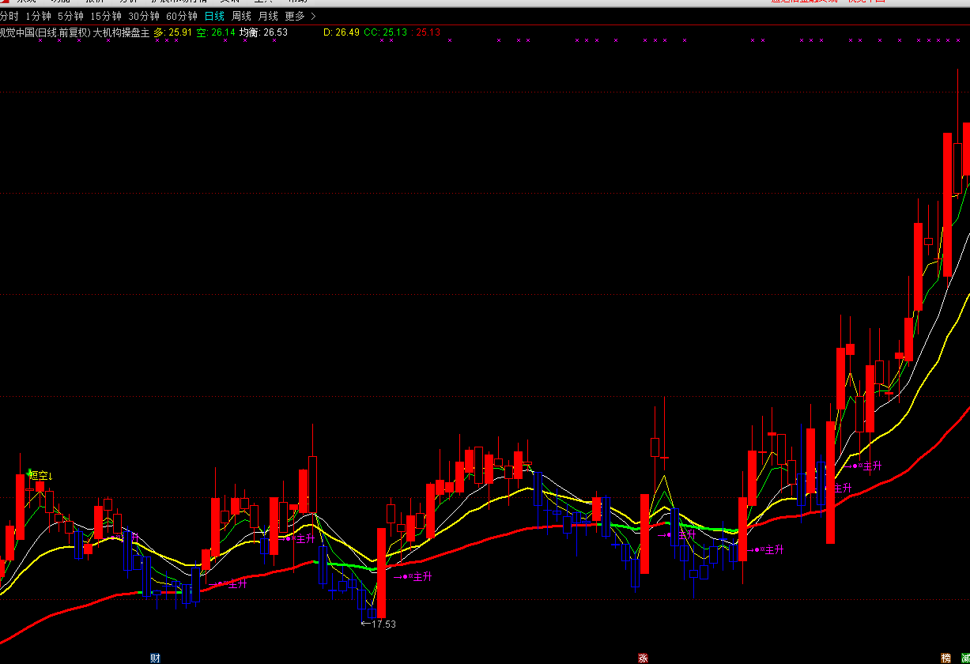Click the yellow 短空 signal label
Image resolution: width=970 pixels, height=664 pixels.
pos(41,475)
